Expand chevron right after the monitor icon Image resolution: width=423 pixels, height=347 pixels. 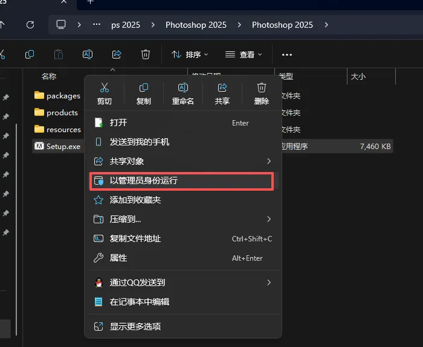(x=79, y=25)
